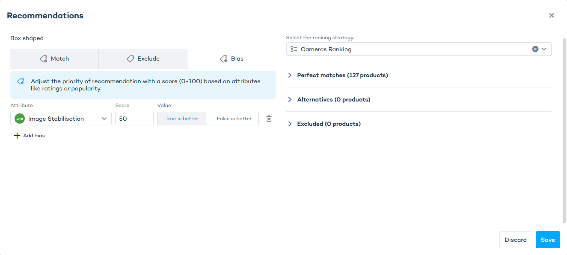Switch to the Exclude tab
The height and width of the screenshot is (255, 567).
pos(143,59)
